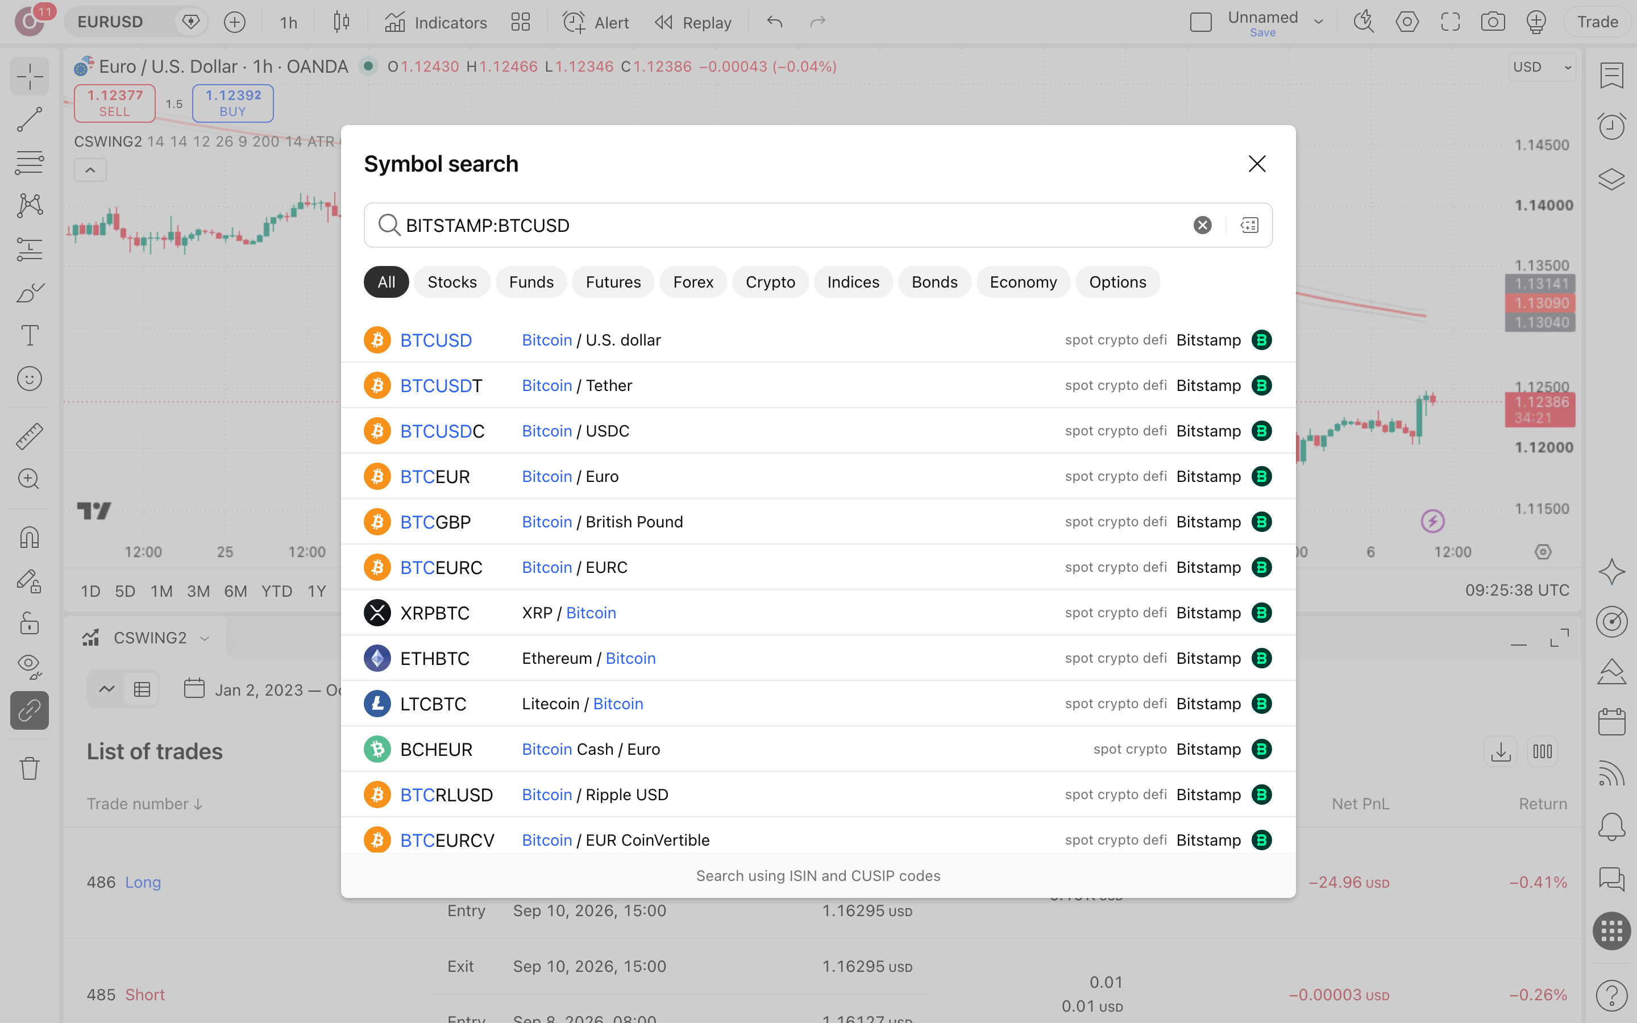Undo the last chart action
Screen dimensions: 1637x1023
[x=775, y=22]
